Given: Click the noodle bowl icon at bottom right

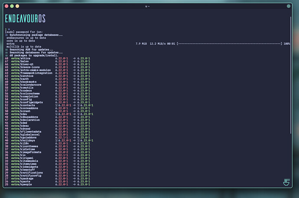Looking at the screenshot, I should click(286, 182).
